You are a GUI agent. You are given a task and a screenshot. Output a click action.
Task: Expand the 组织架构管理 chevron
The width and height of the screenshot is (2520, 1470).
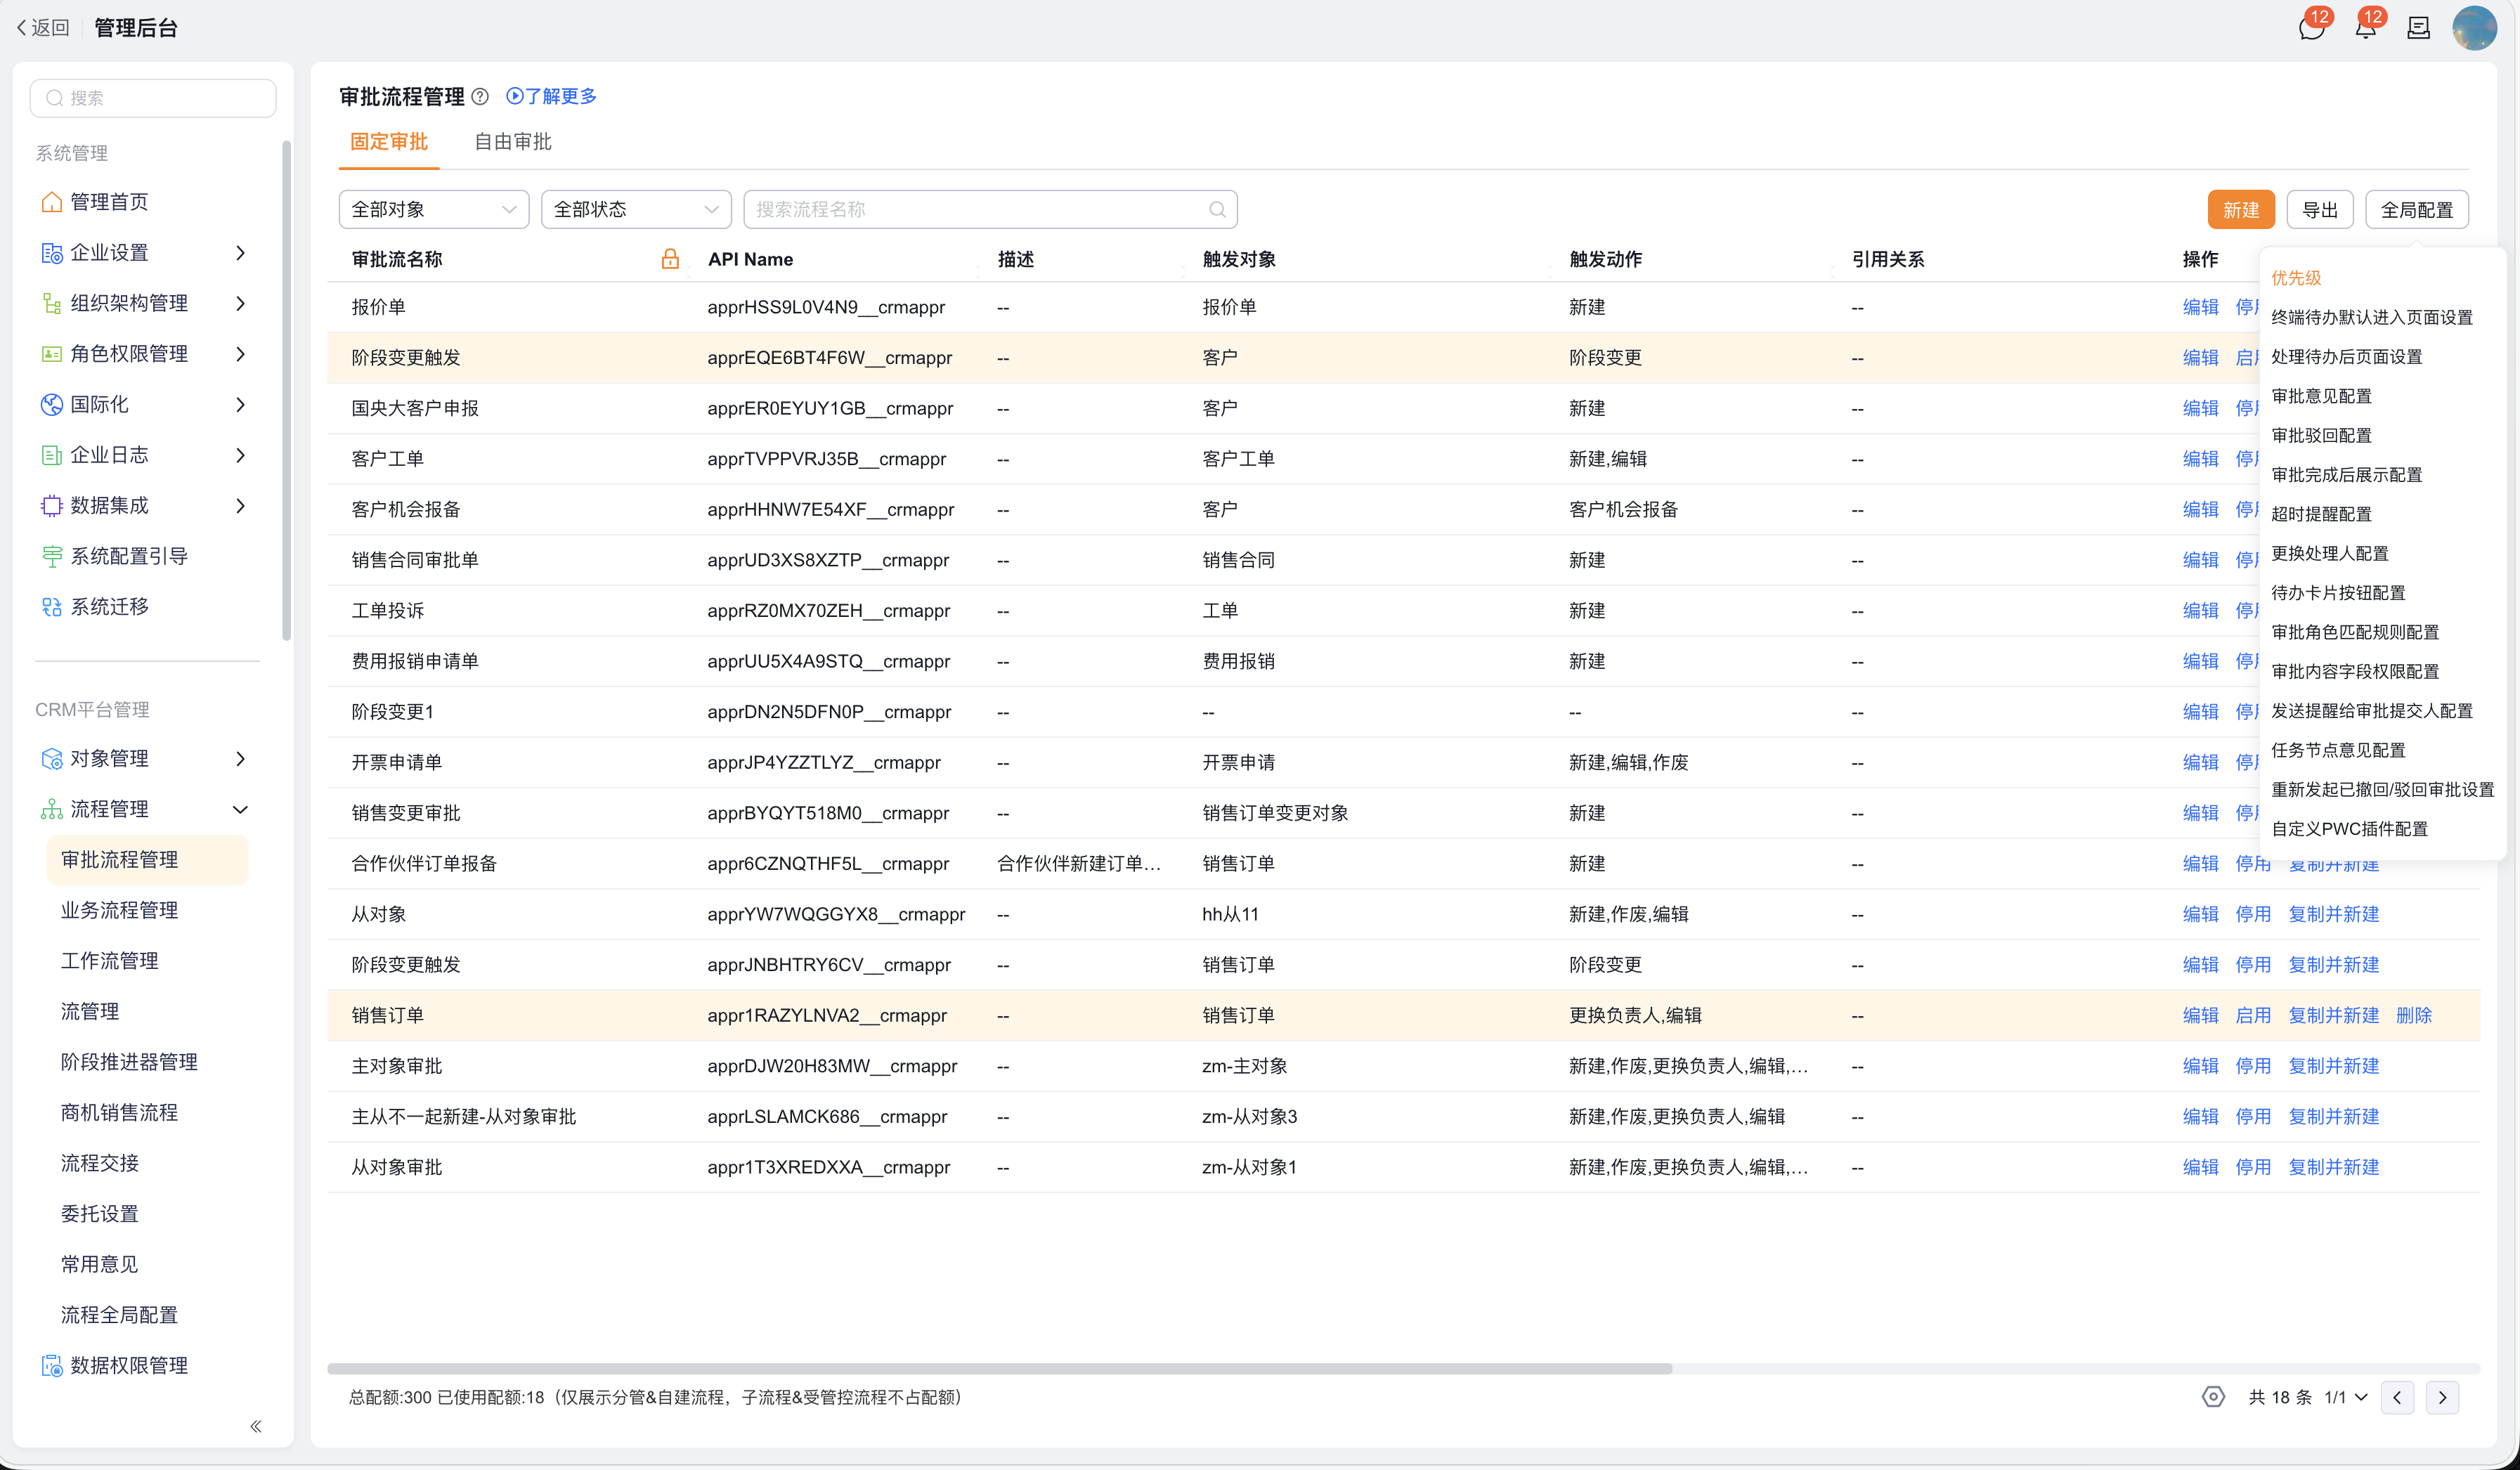coord(240,303)
